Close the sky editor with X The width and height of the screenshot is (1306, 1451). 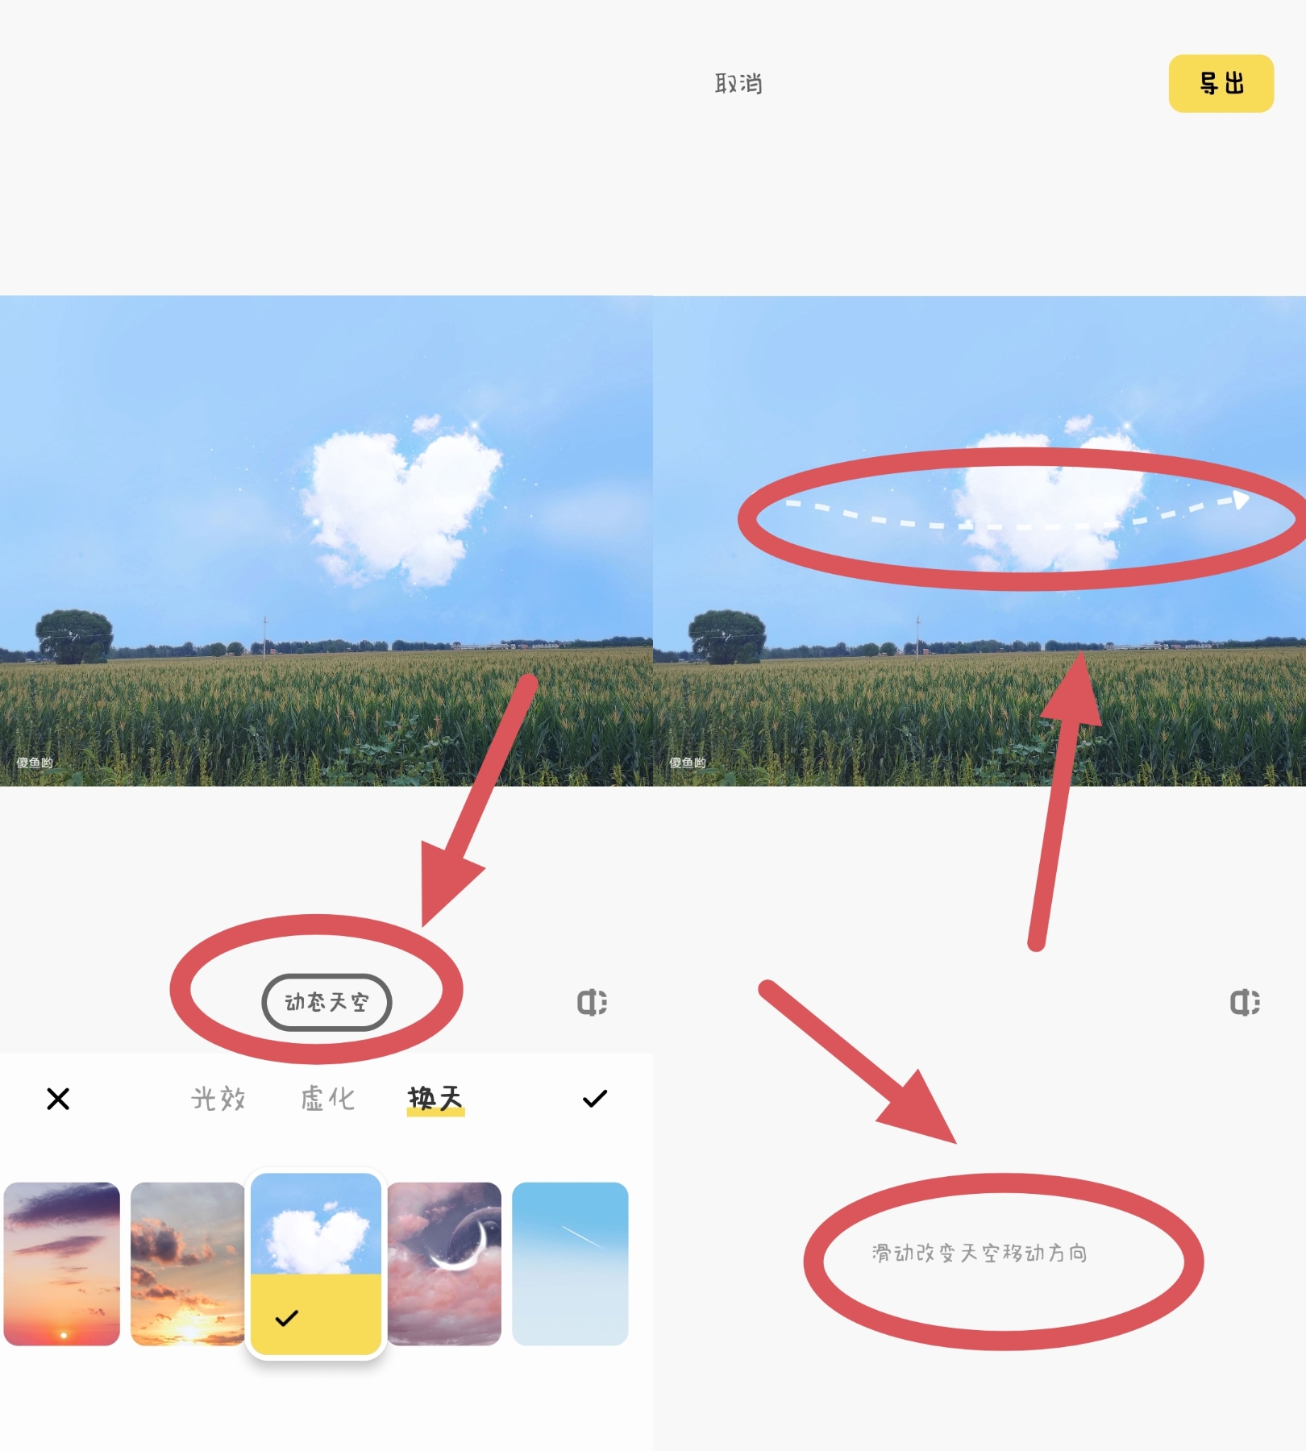click(x=58, y=1099)
